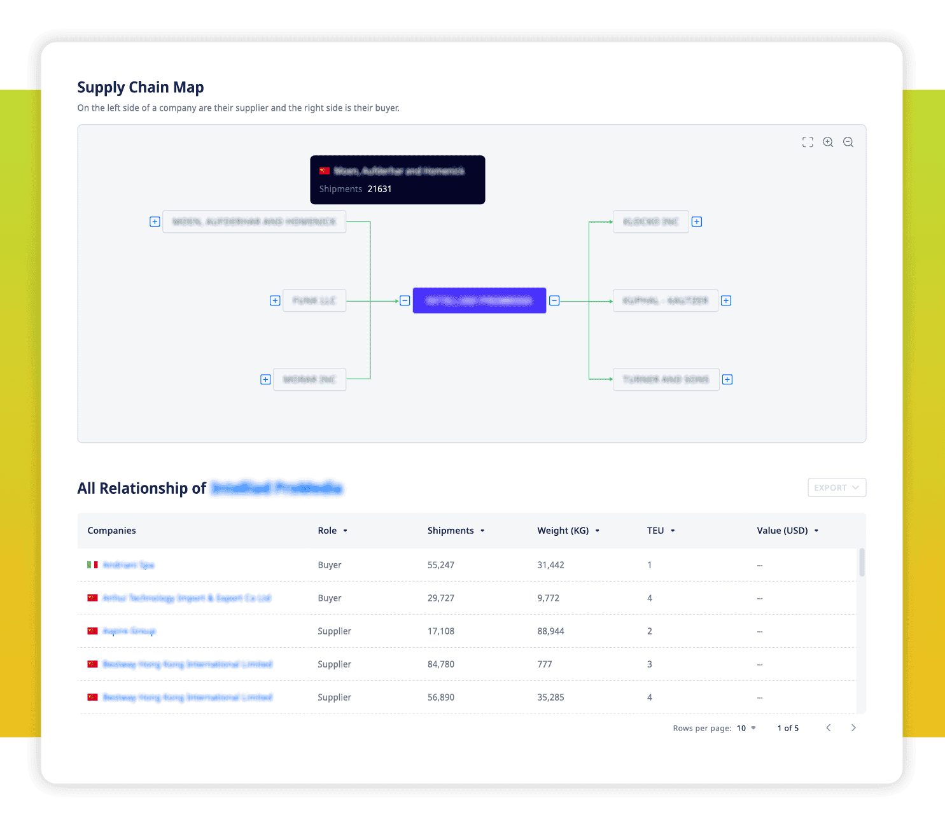Click China flag in the 56,890 row

pyautogui.click(x=92, y=697)
